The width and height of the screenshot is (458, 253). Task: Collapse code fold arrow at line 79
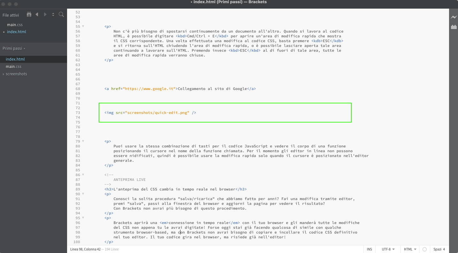click(x=83, y=141)
